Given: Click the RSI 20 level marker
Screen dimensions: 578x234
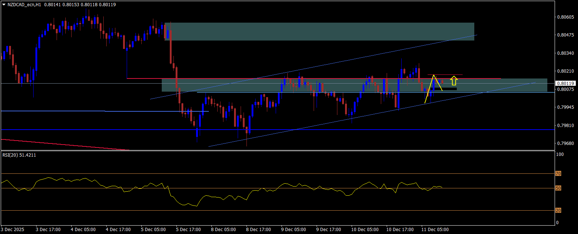Looking at the screenshot, I should click(558, 211).
